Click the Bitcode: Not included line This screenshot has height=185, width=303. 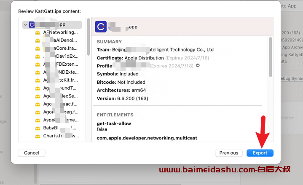pos(121,82)
